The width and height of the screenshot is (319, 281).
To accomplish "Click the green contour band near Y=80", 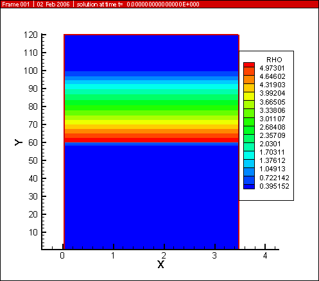I will pyautogui.click(x=151, y=105).
